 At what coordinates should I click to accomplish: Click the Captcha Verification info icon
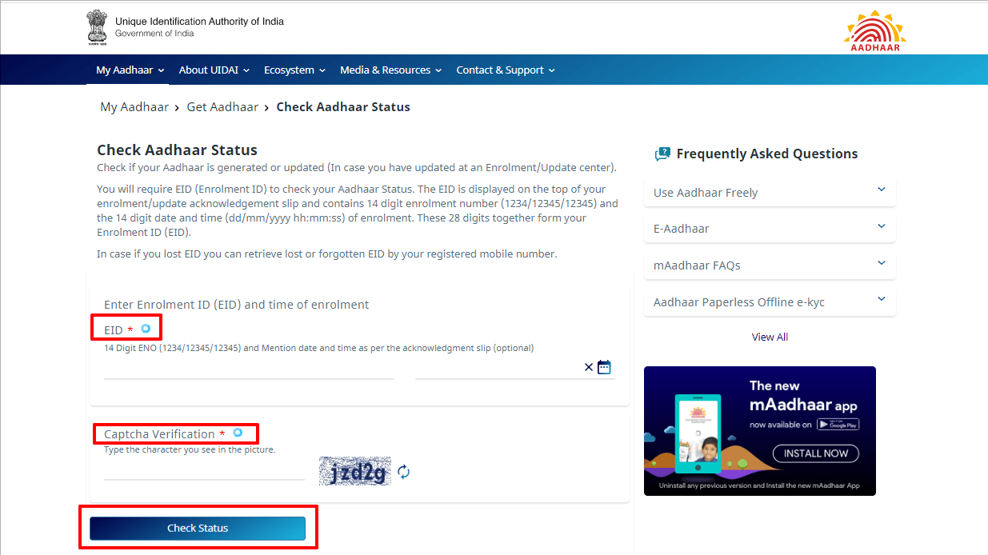point(238,433)
